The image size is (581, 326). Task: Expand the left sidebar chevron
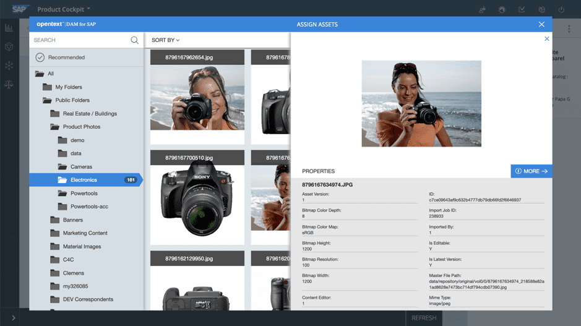click(14, 318)
